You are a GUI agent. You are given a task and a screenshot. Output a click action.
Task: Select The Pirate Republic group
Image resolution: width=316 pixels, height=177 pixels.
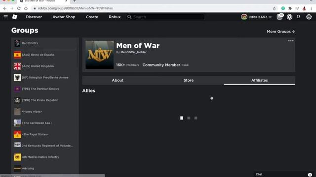(45, 100)
